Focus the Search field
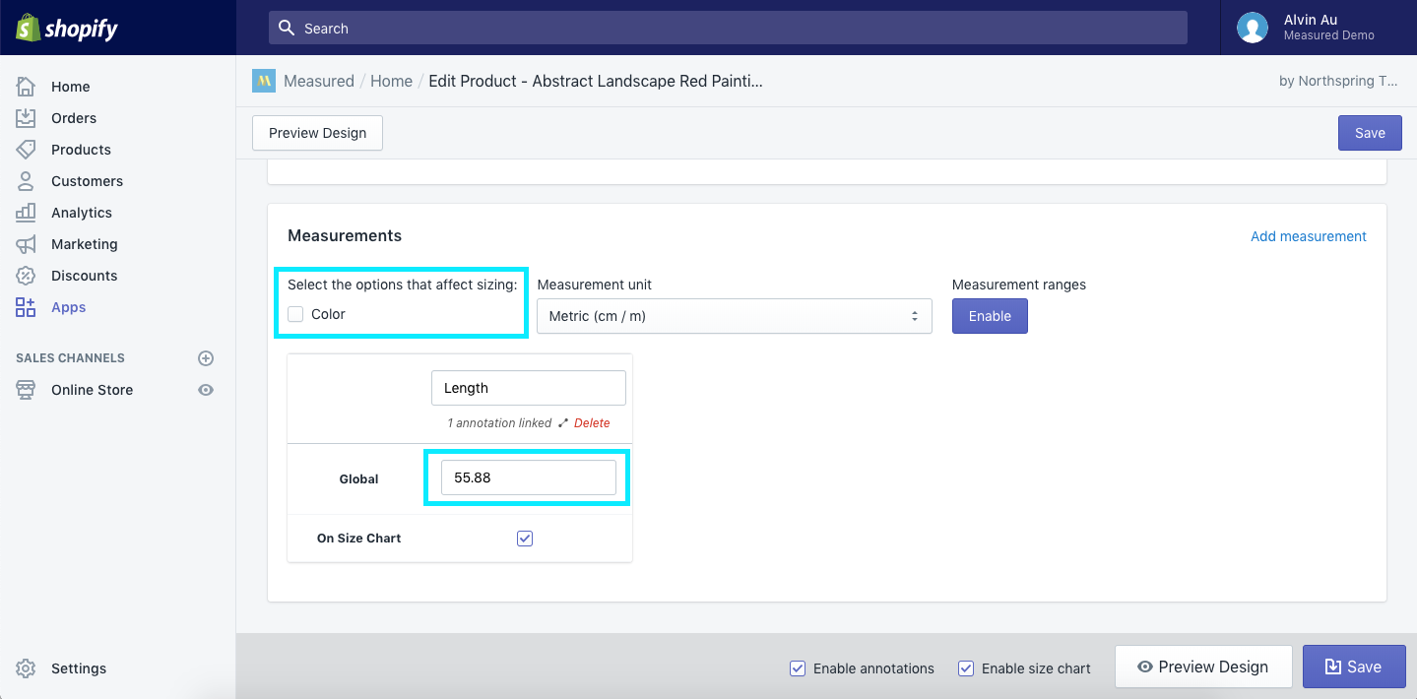Image resolution: width=1417 pixels, height=699 pixels. coord(728,28)
